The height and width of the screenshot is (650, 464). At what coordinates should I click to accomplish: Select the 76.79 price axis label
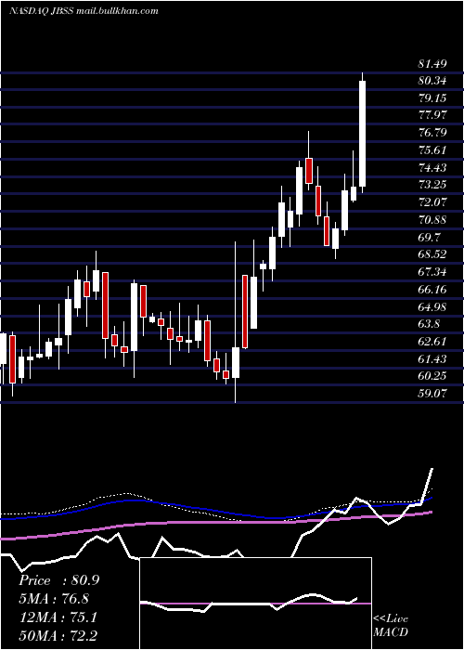tap(432, 133)
